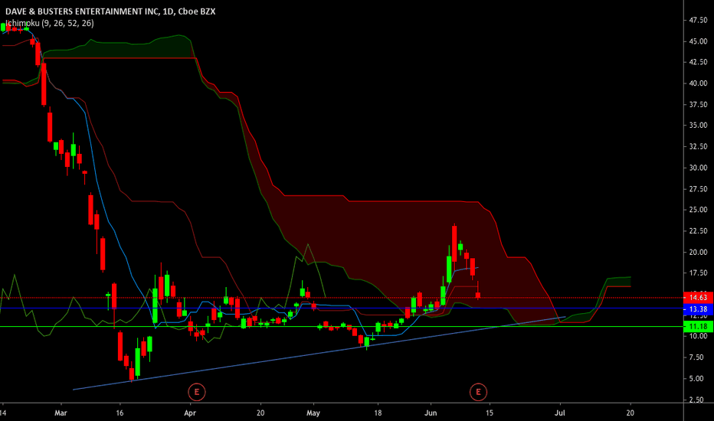Click the 7.50 price axis value
The width and height of the screenshot is (714, 421).
696,357
